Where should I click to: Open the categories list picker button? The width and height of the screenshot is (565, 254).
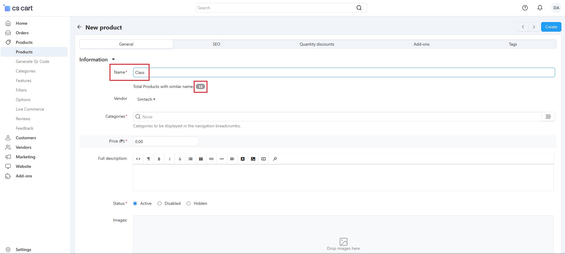(x=548, y=117)
